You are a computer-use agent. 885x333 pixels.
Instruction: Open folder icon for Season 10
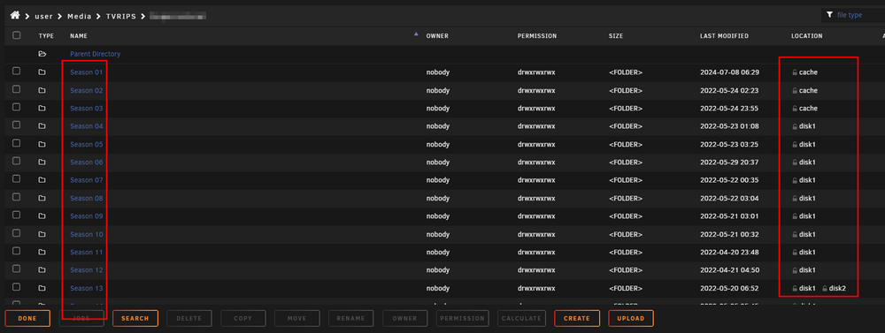point(42,234)
